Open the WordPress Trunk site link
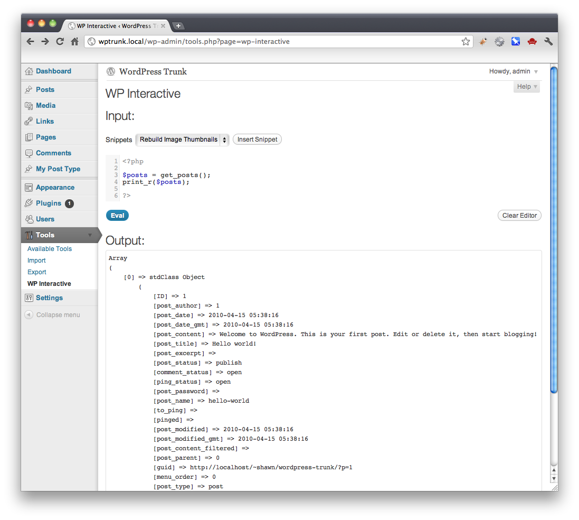Viewport: 579px width, 520px height. (153, 71)
